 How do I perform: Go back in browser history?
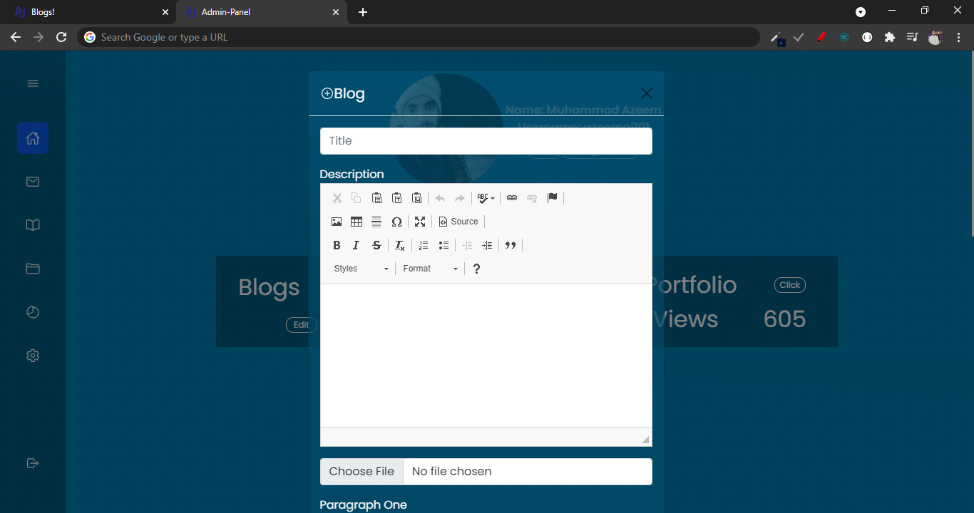coord(16,37)
